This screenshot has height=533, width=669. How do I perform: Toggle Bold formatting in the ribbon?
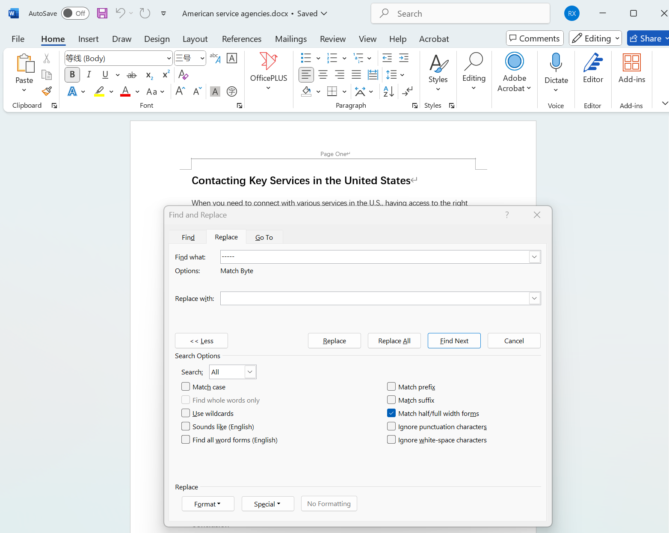[x=72, y=75]
